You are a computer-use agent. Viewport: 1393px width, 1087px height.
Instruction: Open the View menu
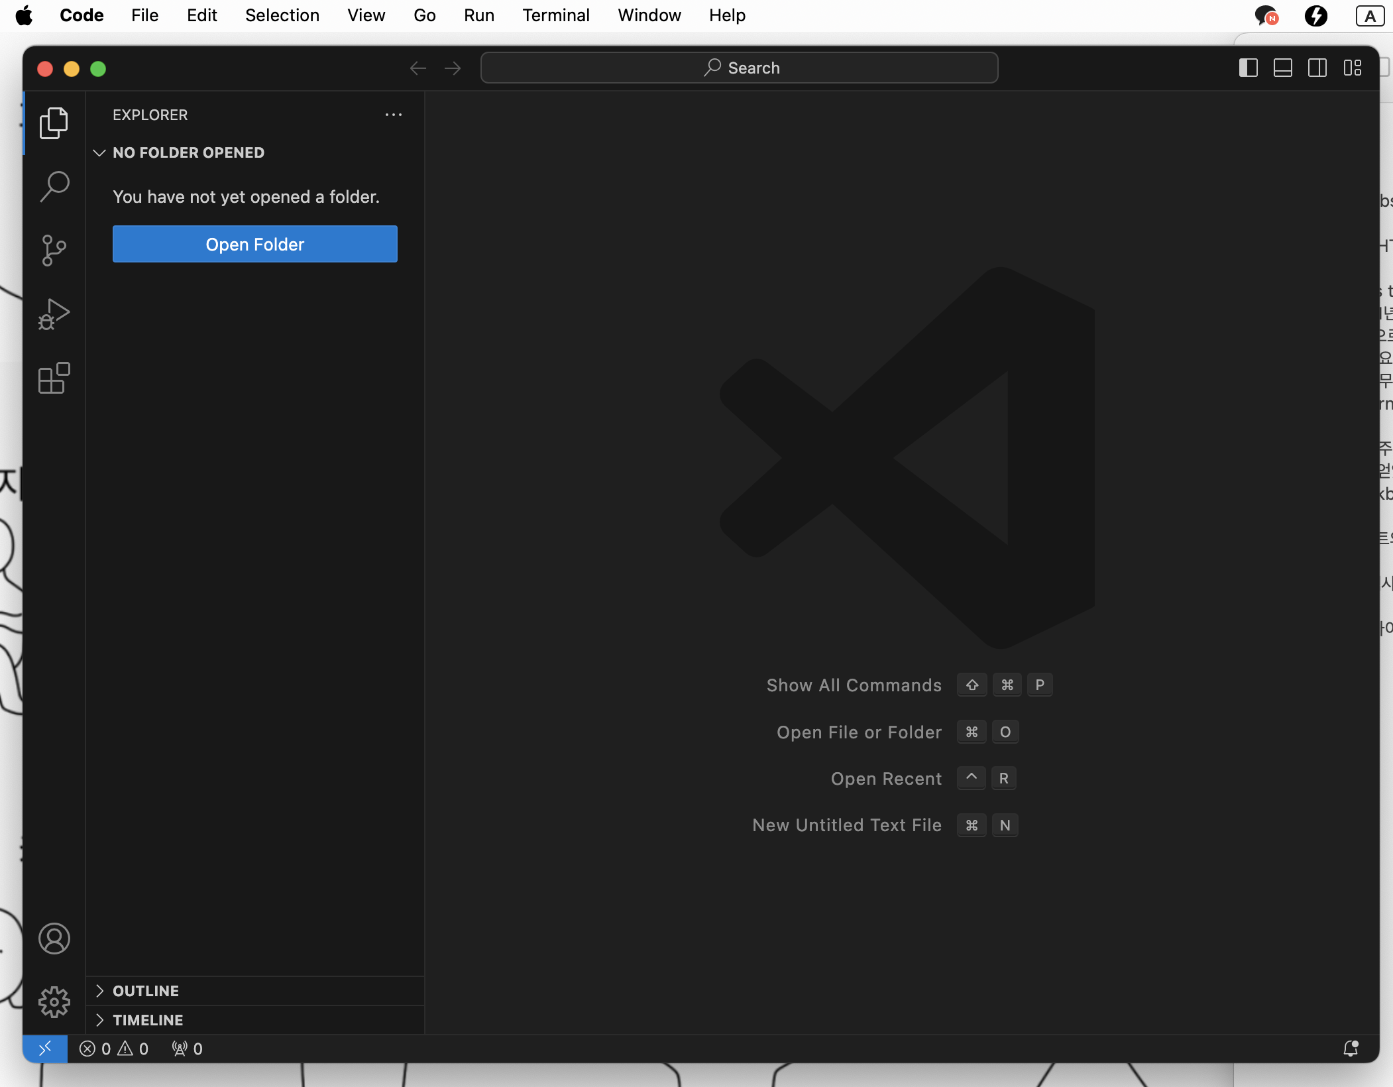pyautogui.click(x=366, y=15)
